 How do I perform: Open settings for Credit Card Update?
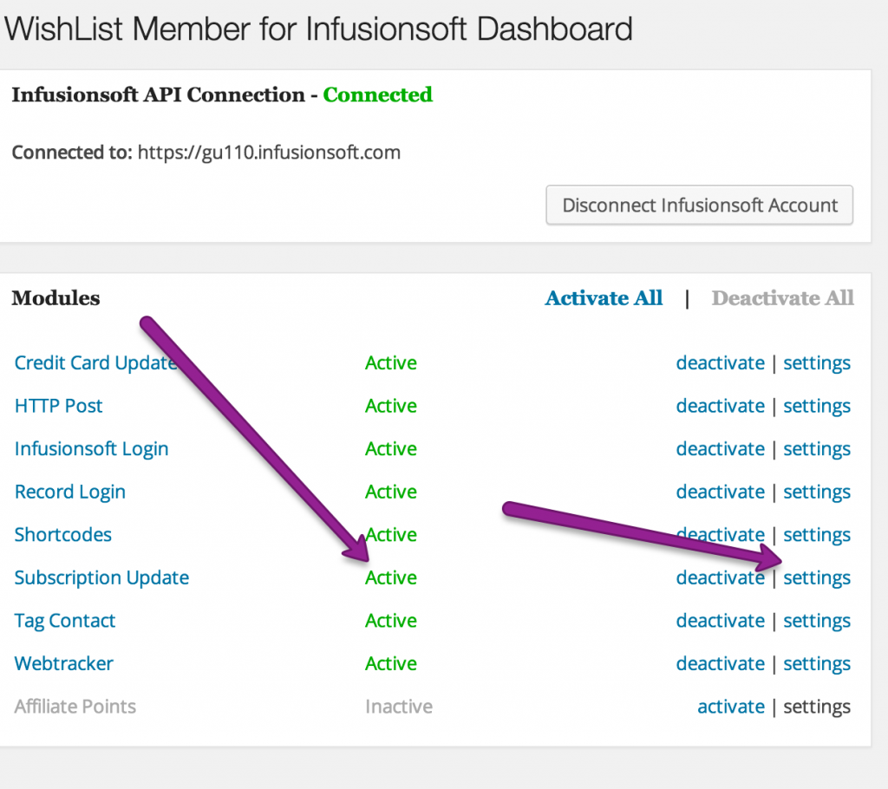(817, 363)
